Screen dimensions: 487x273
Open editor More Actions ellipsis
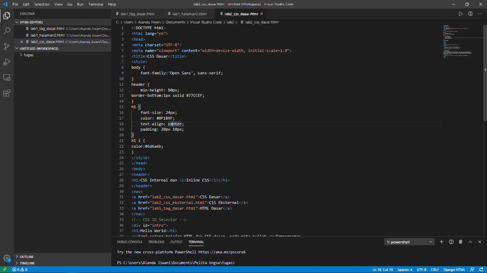(x=480, y=14)
